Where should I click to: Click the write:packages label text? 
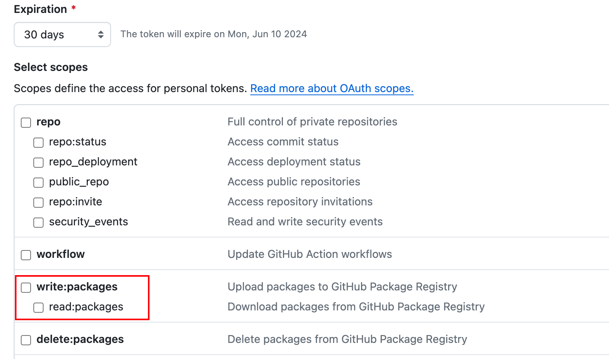[x=77, y=286]
